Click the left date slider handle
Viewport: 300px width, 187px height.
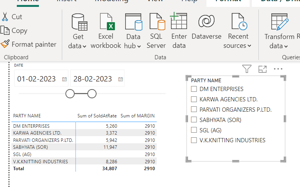pos(70,94)
